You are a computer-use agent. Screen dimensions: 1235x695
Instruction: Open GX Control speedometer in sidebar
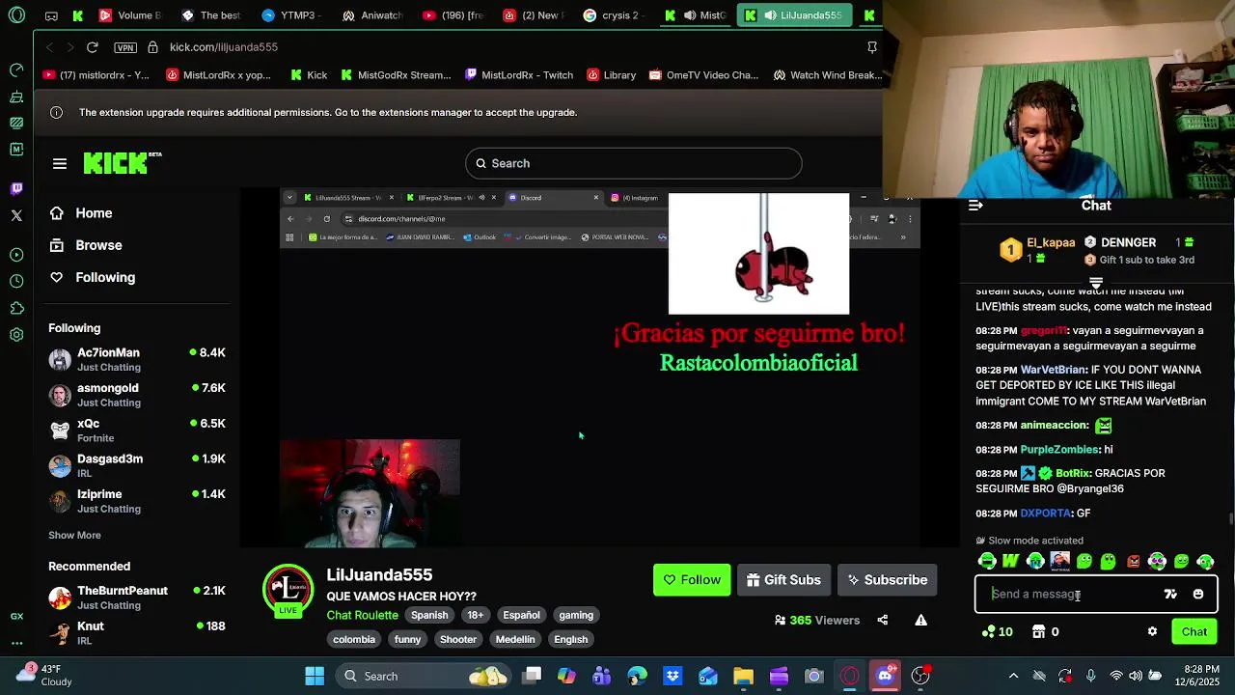pyautogui.click(x=16, y=70)
